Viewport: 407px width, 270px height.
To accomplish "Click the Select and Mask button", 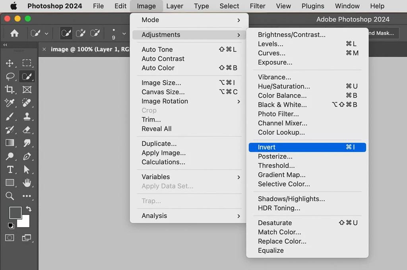I will 384,33.
